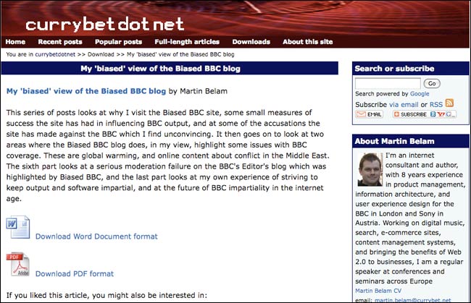This screenshot has width=471, height=303.
Task: Click the Go search button
Action: tap(432, 83)
